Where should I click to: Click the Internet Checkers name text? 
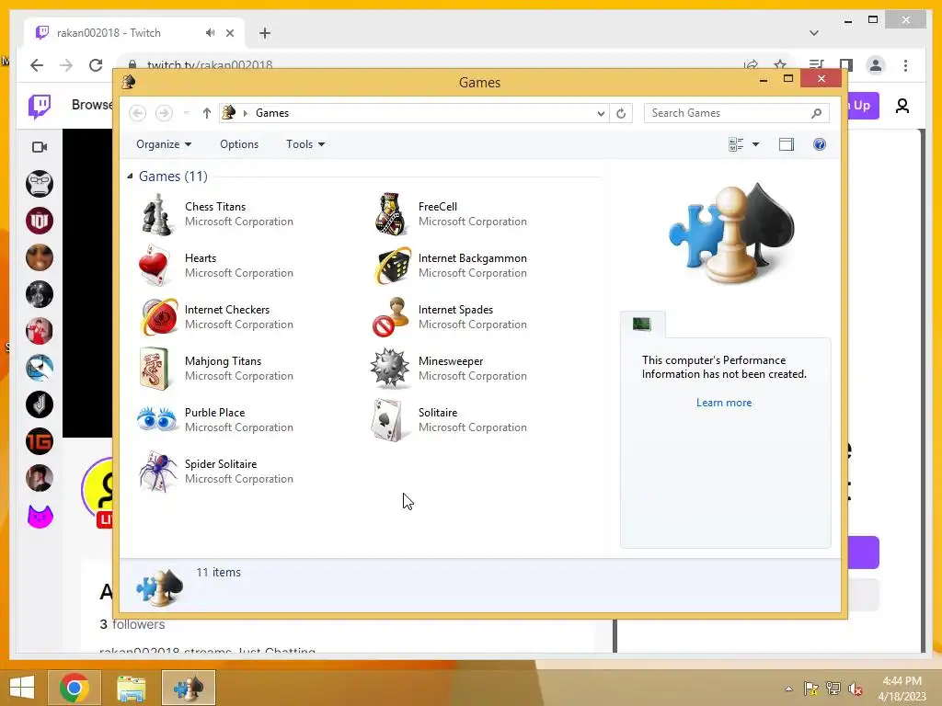[x=227, y=310]
